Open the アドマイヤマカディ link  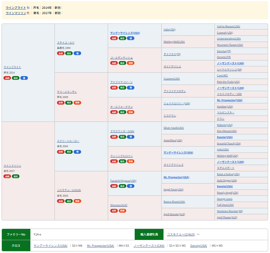click(x=174, y=91)
